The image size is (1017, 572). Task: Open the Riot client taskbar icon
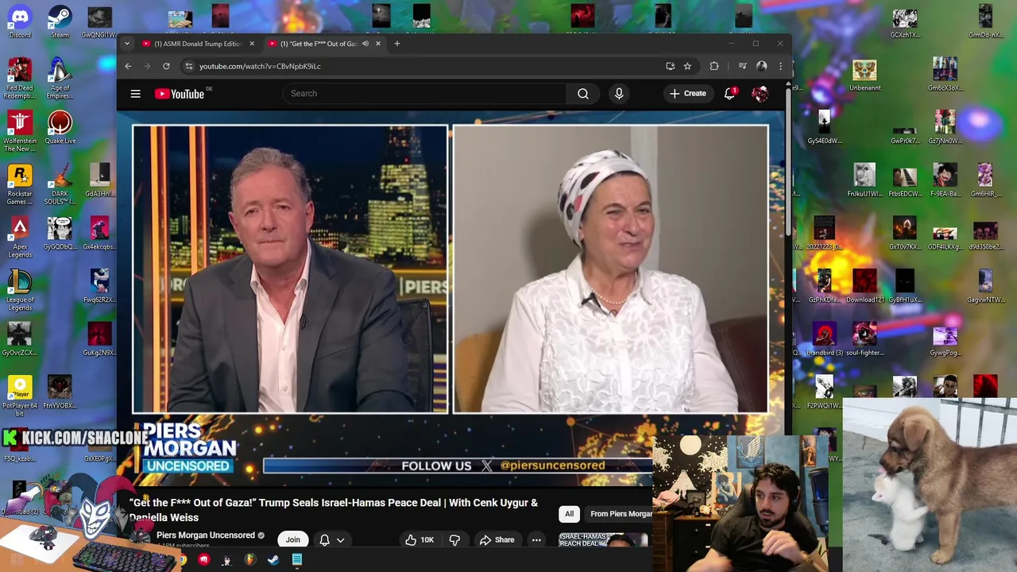click(204, 560)
